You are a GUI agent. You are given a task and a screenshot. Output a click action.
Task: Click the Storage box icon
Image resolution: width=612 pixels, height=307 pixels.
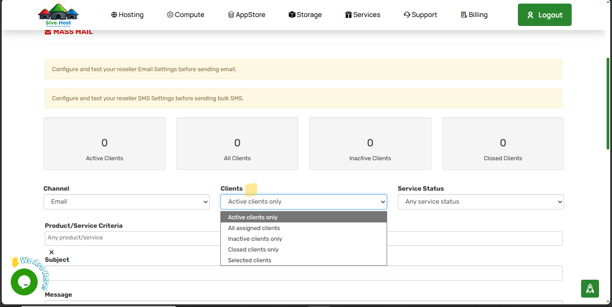[292, 15]
